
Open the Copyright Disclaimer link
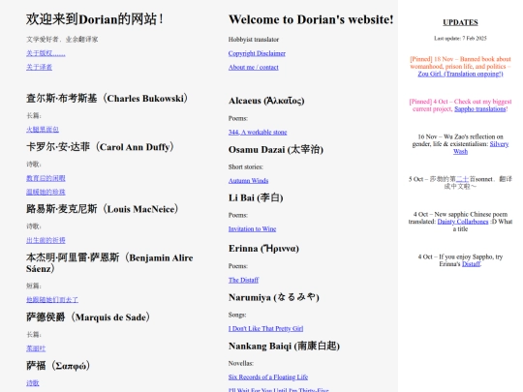point(257,53)
